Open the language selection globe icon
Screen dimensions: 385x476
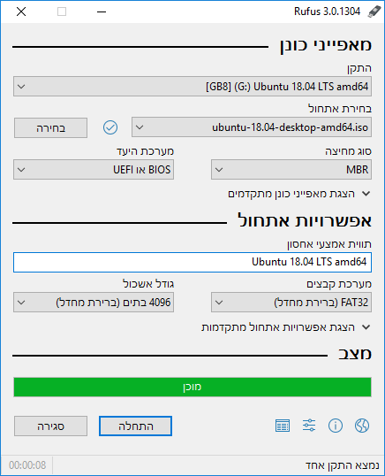(x=362, y=426)
